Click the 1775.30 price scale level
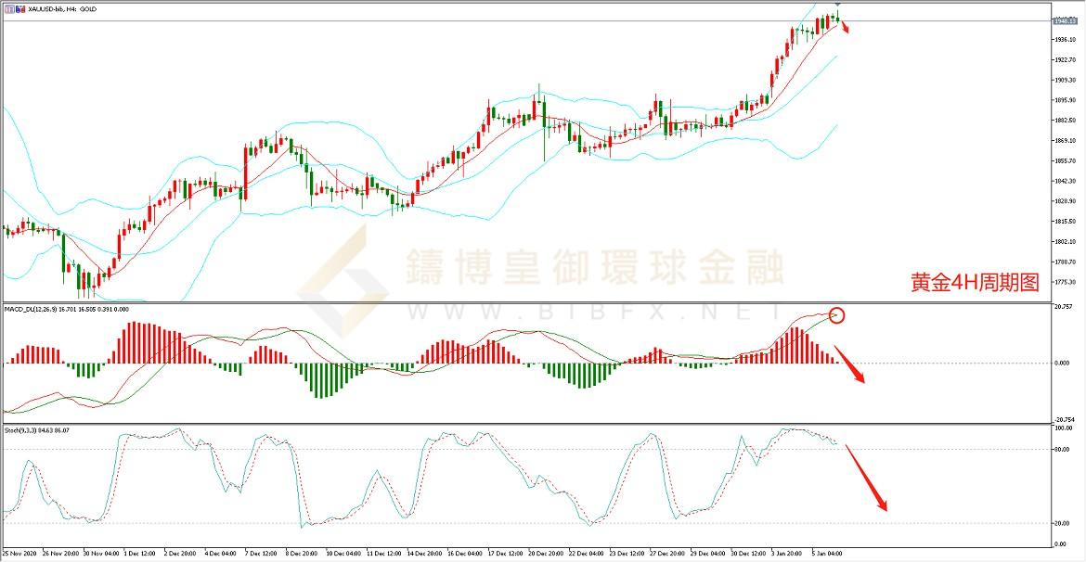This screenshot has width=1086, height=562. tap(1066, 282)
